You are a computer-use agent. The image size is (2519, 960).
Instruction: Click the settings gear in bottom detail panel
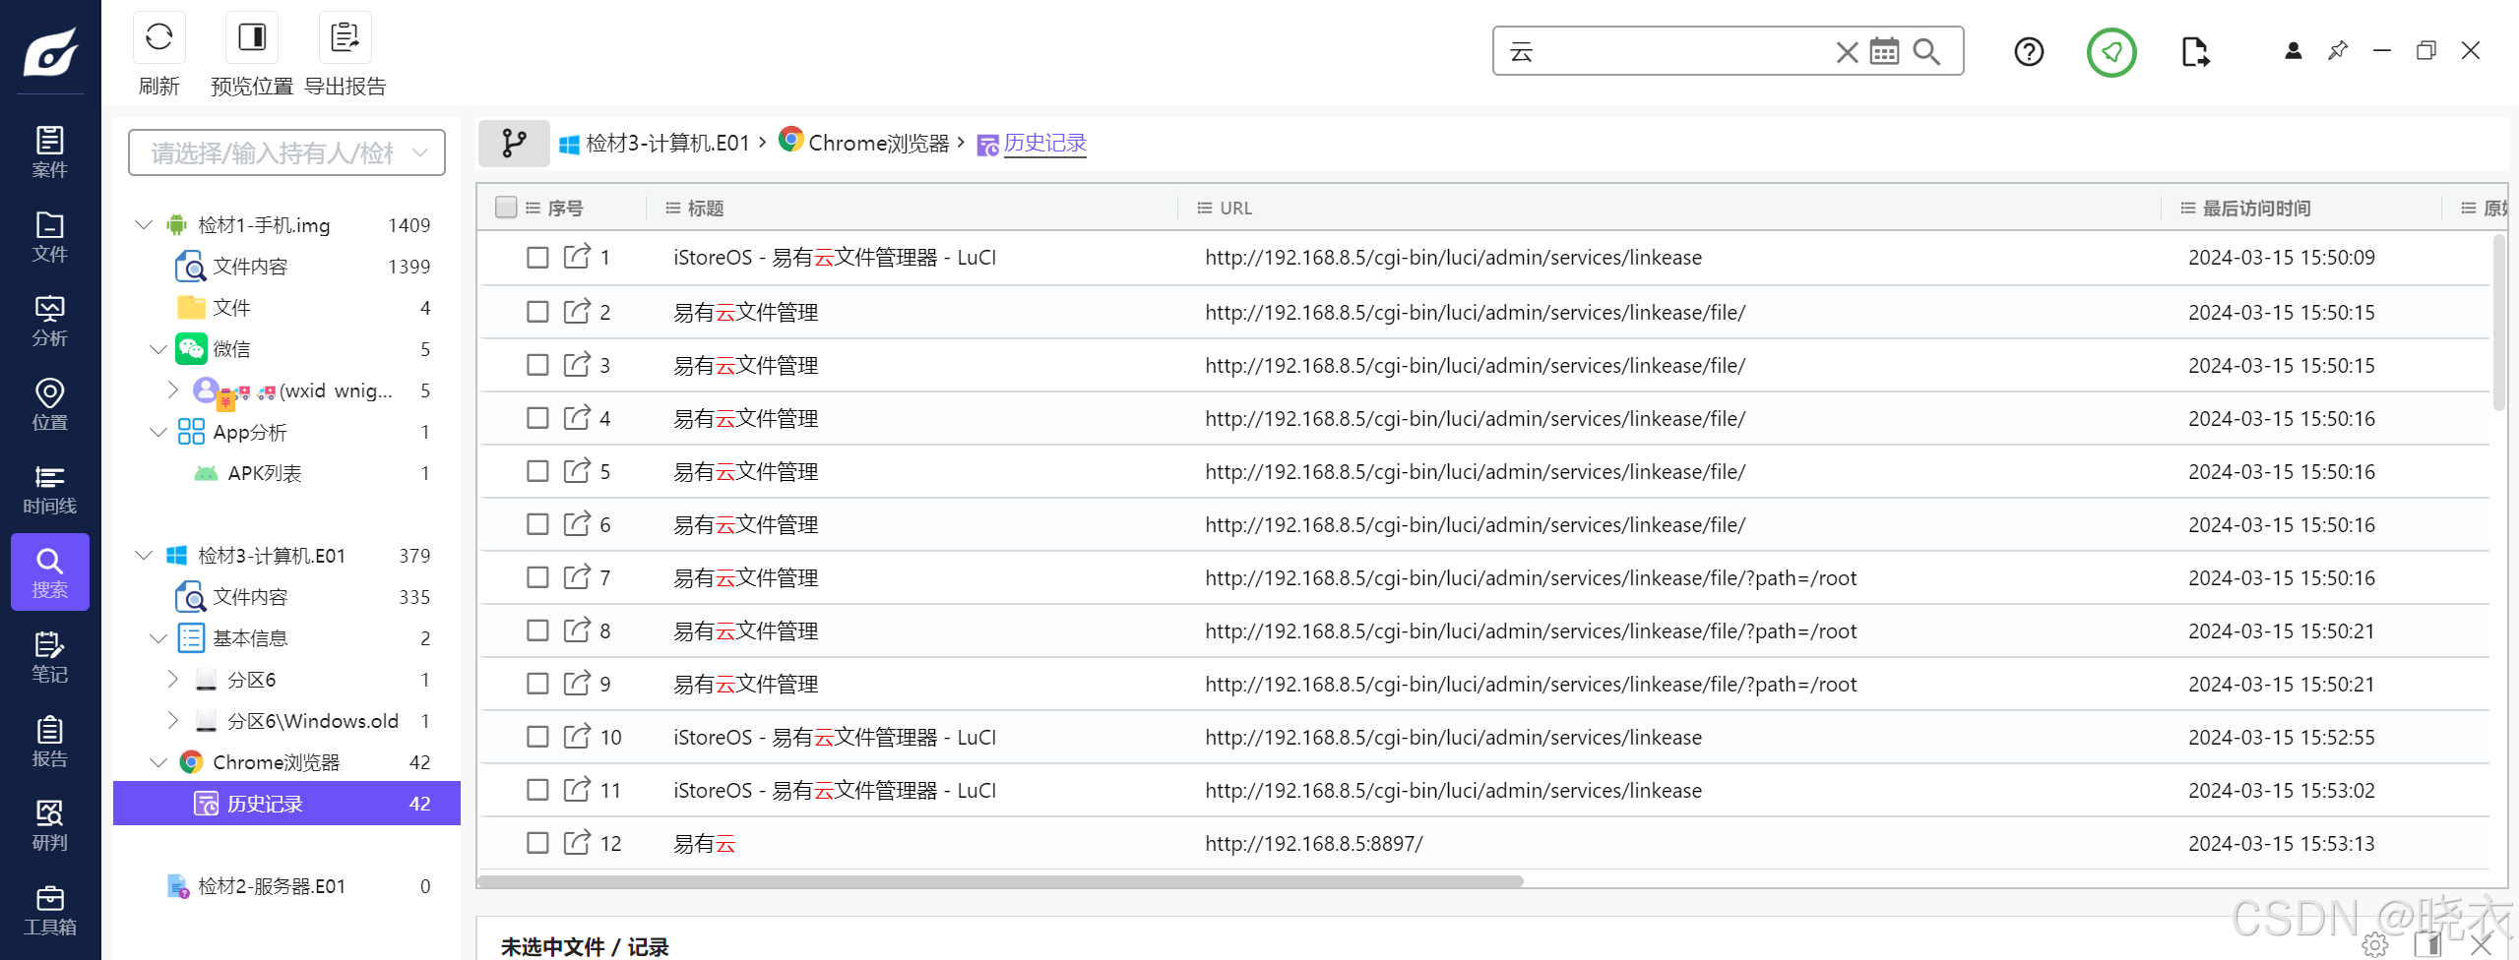pos(2375,945)
